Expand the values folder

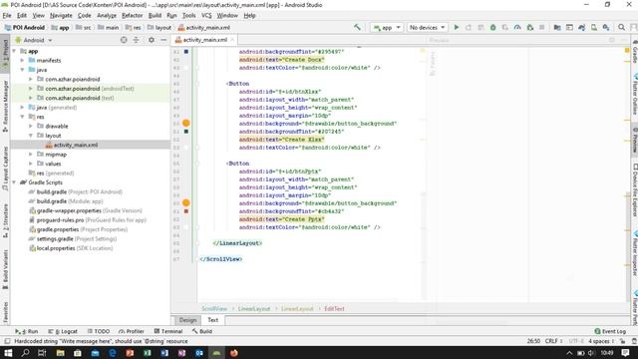[31, 164]
